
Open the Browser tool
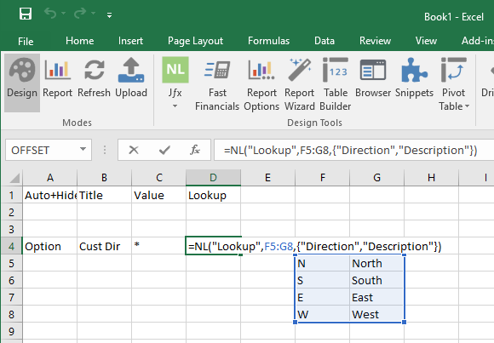pyautogui.click(x=373, y=78)
